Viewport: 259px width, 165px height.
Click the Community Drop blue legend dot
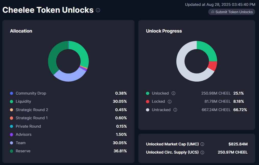[11, 93]
